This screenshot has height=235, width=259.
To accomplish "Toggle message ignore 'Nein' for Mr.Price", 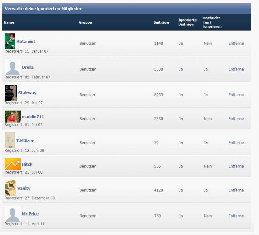I will click(208, 216).
